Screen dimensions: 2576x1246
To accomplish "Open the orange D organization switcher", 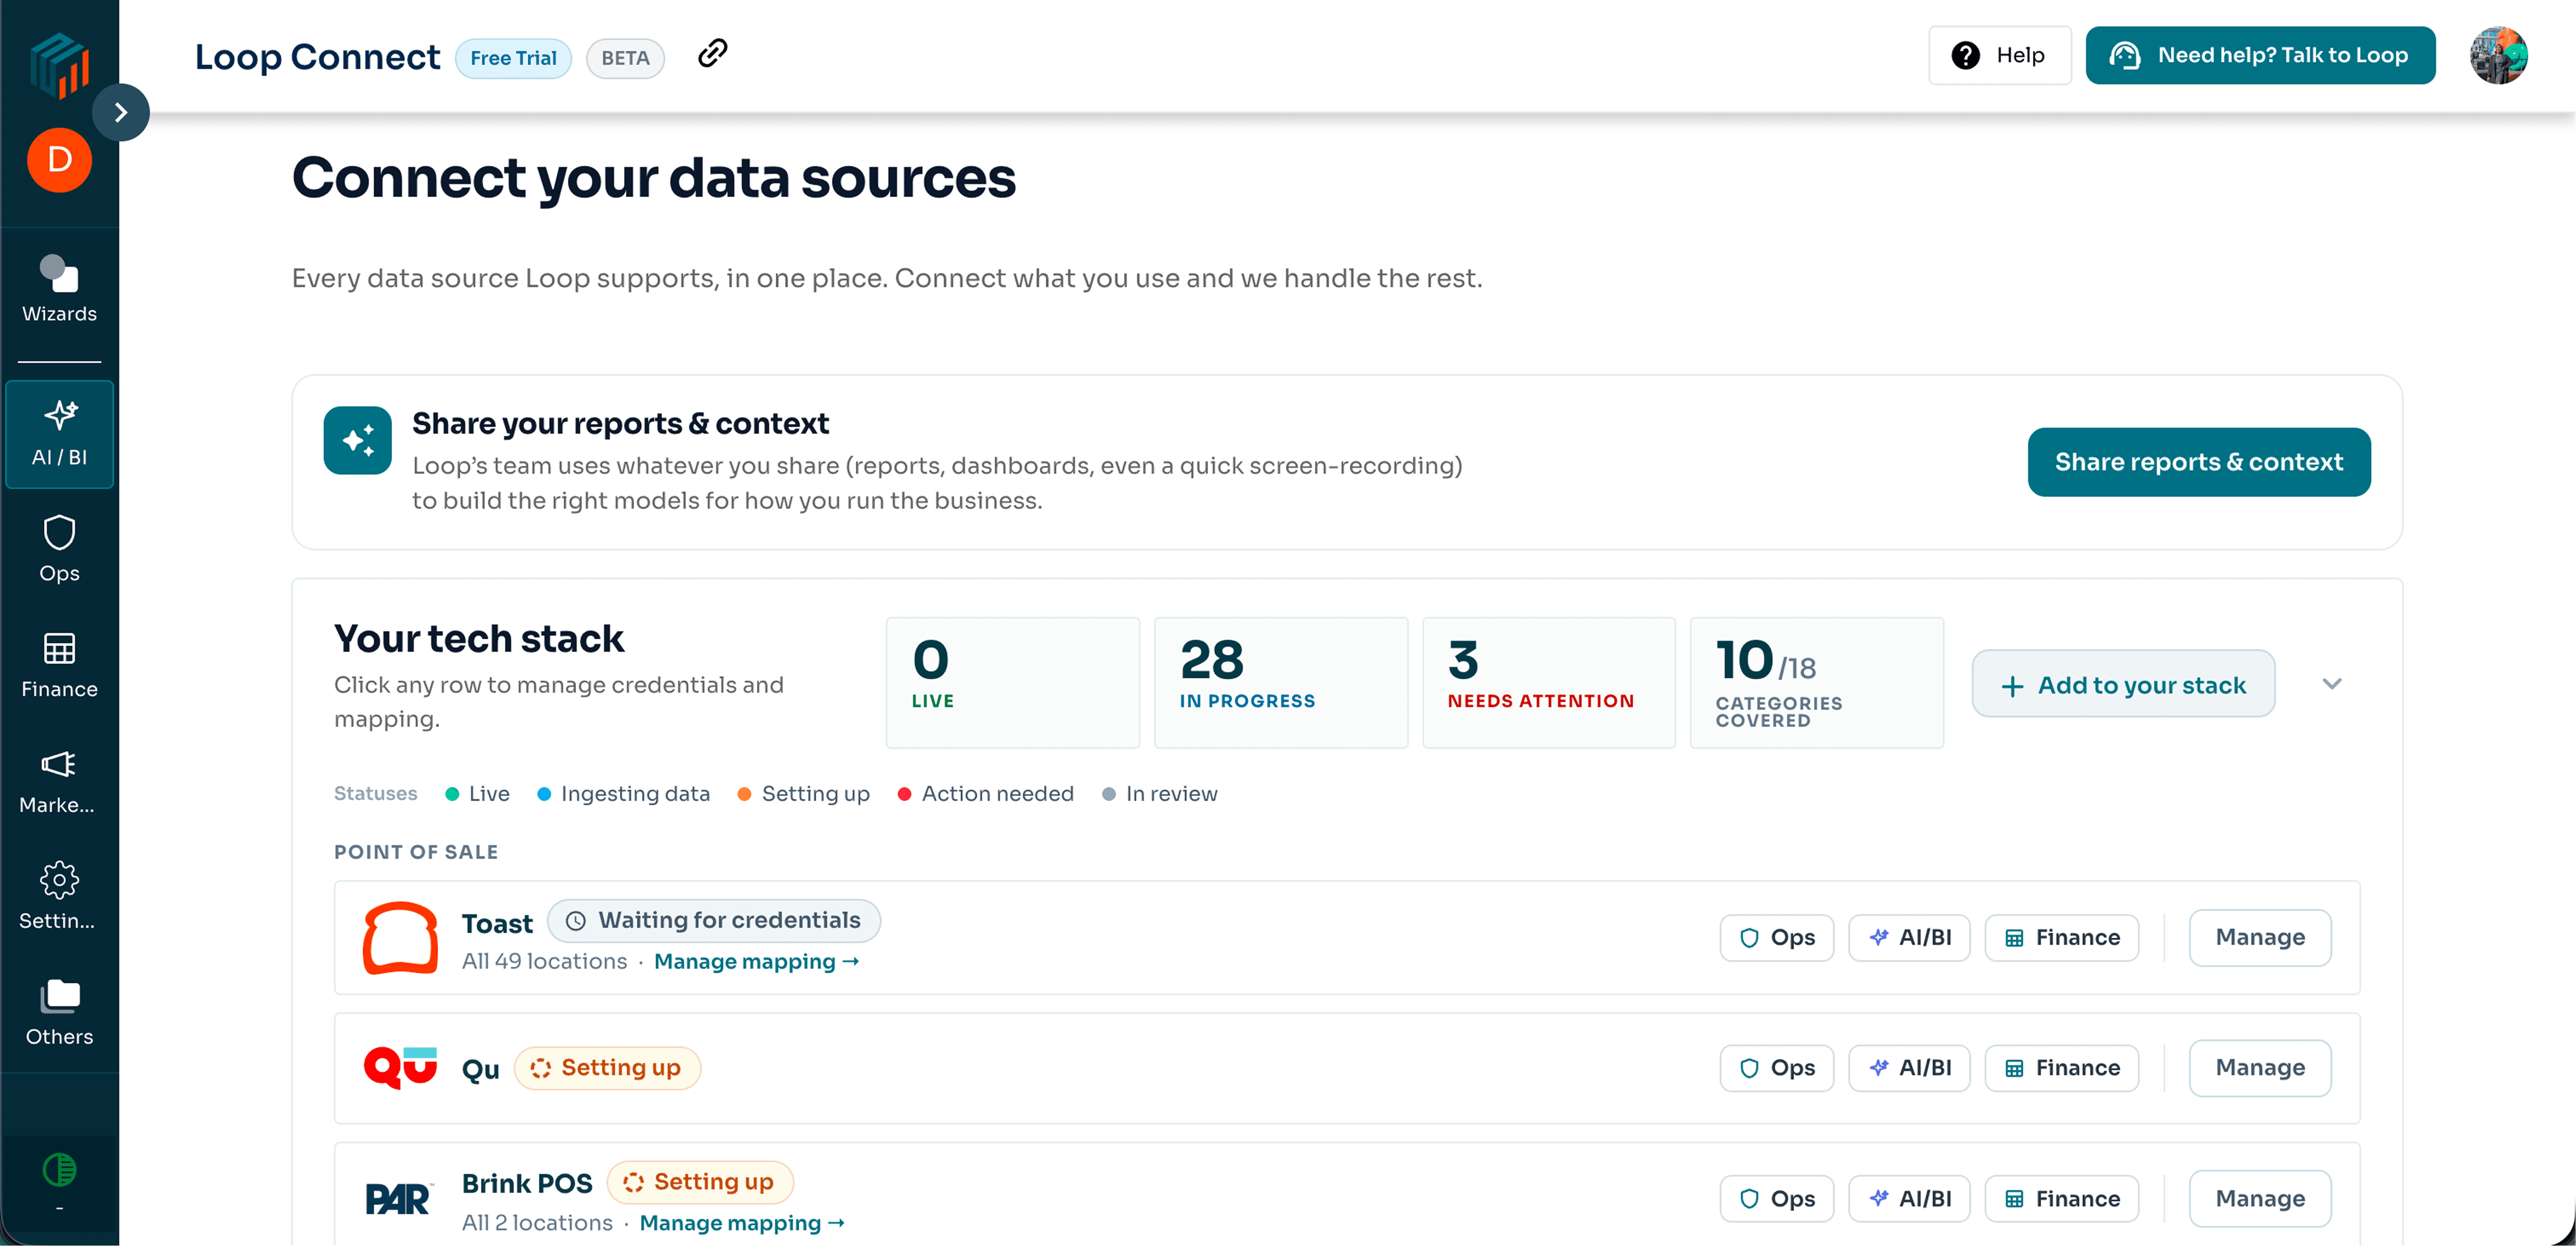I will click(x=59, y=160).
